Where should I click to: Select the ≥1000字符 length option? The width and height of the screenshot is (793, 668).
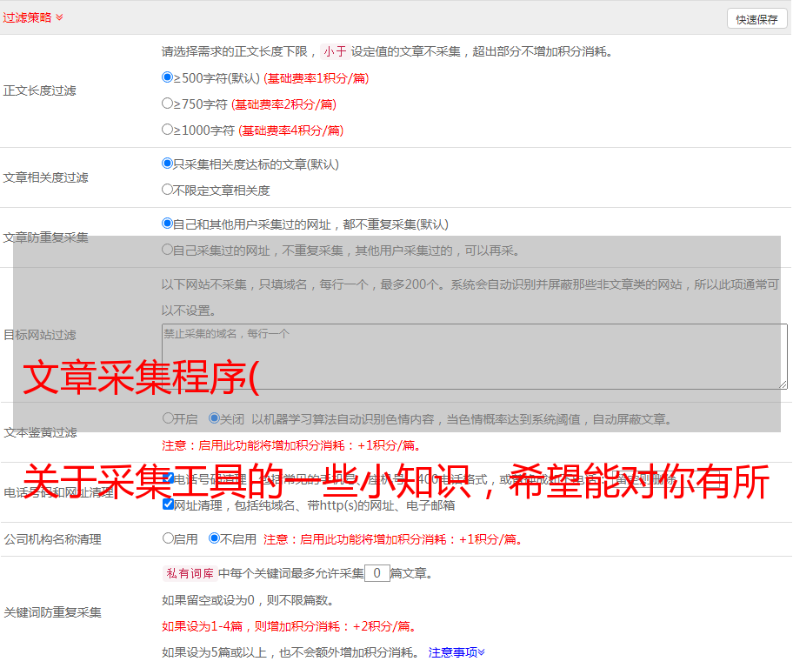tap(167, 129)
